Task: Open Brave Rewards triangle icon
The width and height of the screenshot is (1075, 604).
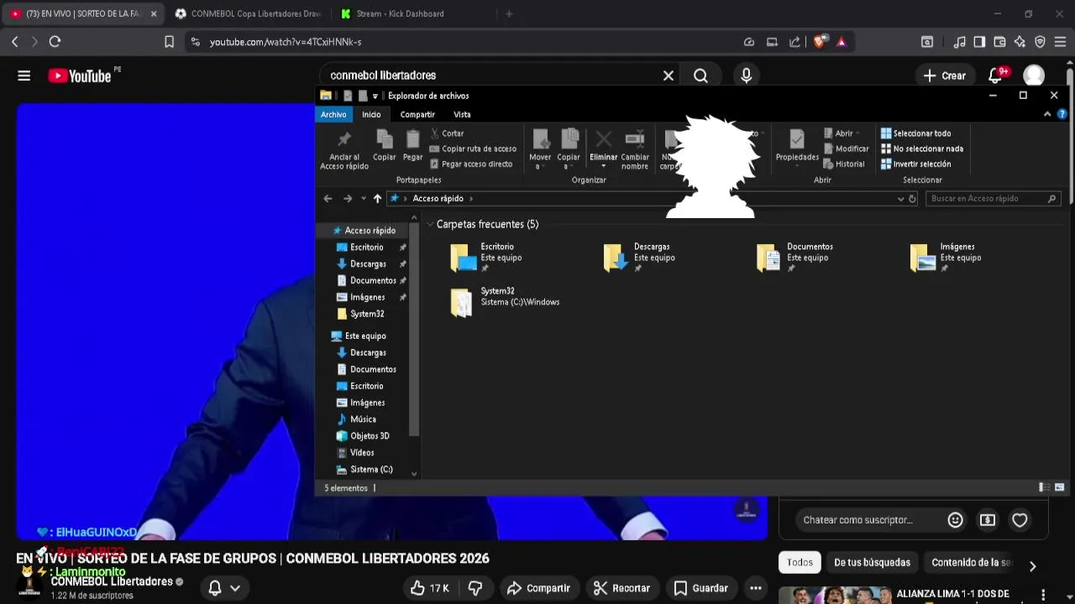Action: [842, 41]
